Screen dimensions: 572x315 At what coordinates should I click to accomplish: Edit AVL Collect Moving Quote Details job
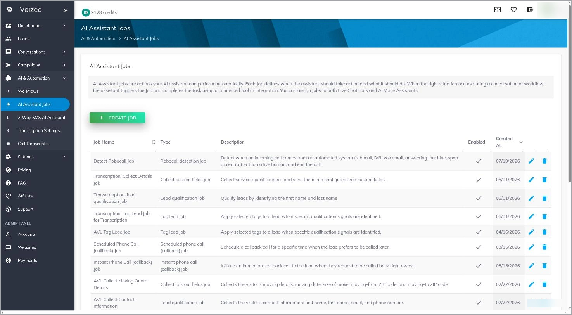point(531,284)
